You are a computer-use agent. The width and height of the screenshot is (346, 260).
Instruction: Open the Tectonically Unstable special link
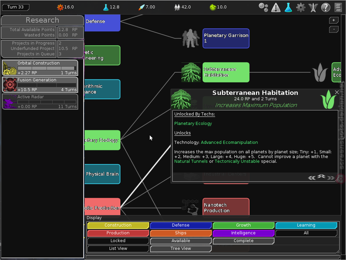(237, 162)
